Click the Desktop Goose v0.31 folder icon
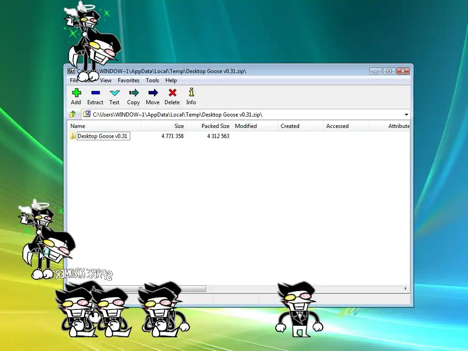 [x=73, y=136]
